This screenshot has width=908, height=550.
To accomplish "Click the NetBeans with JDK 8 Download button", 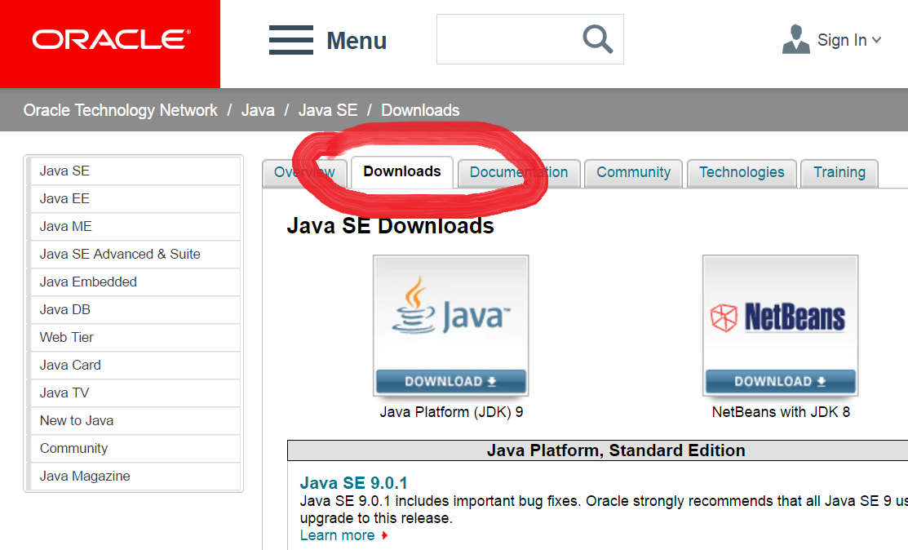I will (x=780, y=382).
